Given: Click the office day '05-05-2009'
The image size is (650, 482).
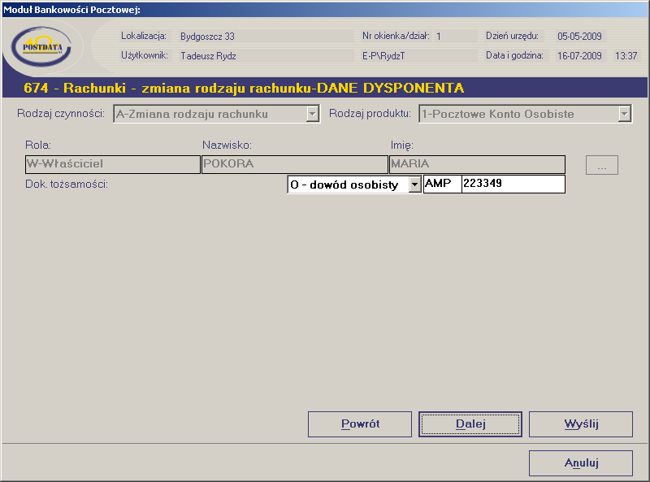Looking at the screenshot, I should tap(579, 37).
